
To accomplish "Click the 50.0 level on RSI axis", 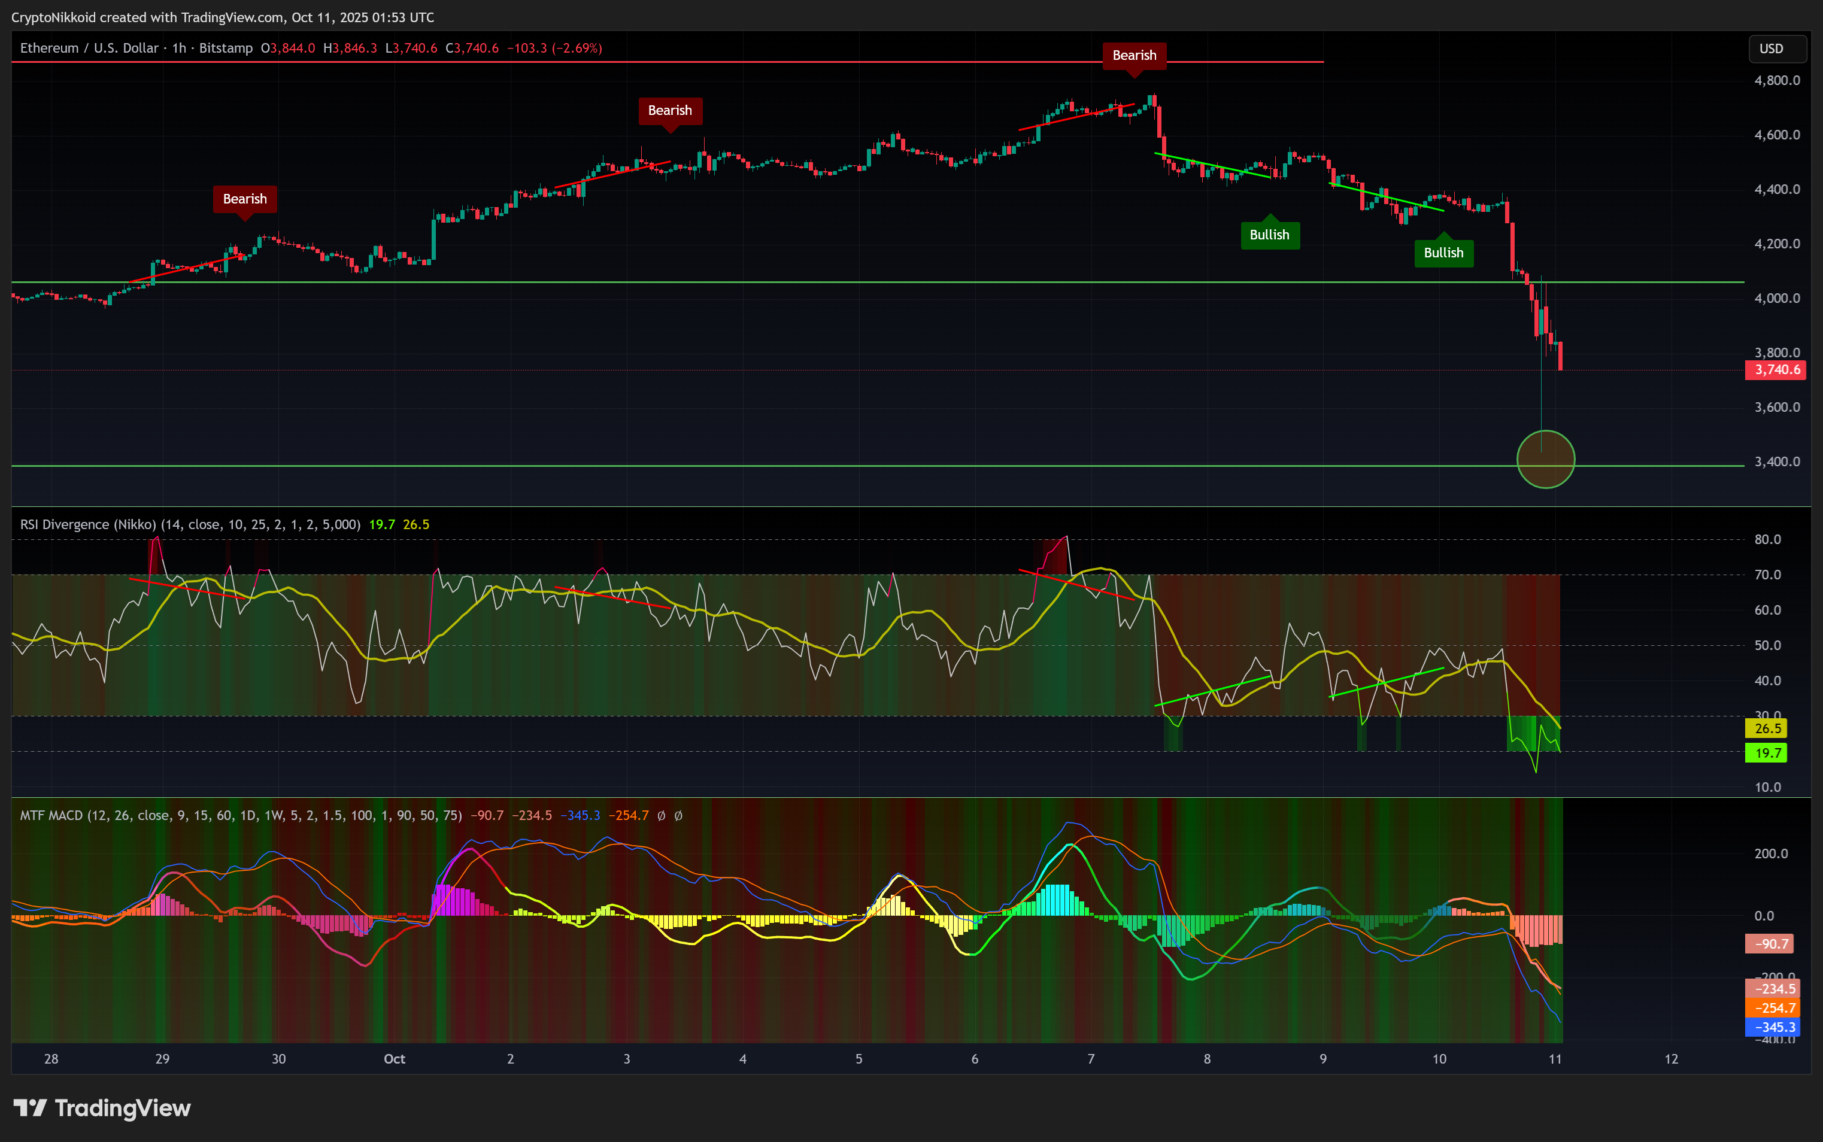I will point(1767,646).
